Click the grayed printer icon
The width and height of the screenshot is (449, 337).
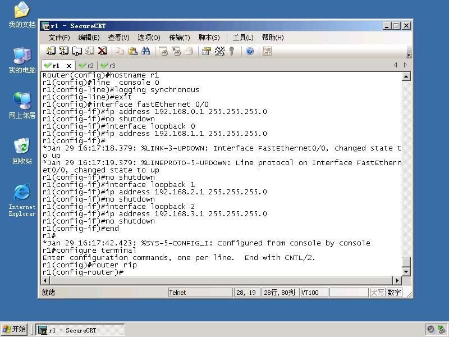click(x=189, y=51)
